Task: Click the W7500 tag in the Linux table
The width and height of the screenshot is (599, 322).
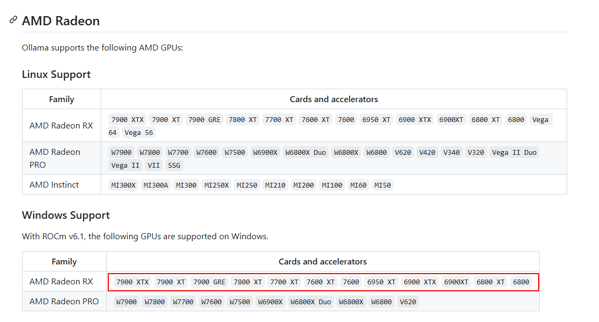Action: [x=235, y=153]
